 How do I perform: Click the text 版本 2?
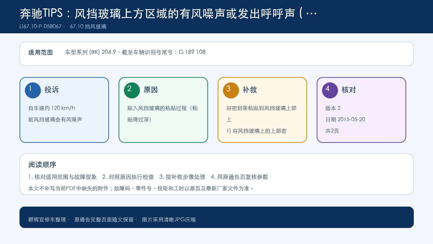click(333, 108)
